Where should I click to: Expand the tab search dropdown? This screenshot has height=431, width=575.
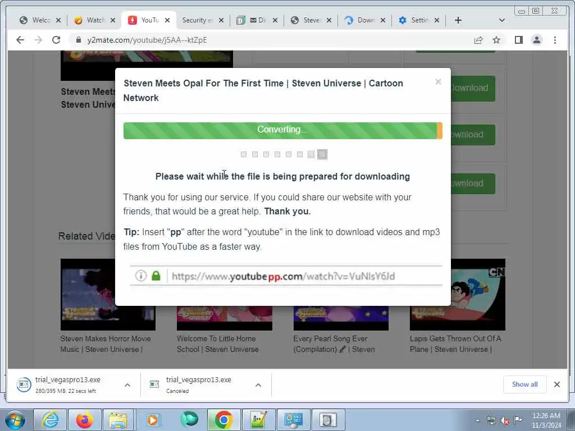pos(502,20)
